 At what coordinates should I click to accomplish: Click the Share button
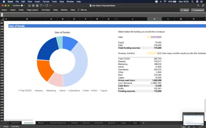point(185,10)
